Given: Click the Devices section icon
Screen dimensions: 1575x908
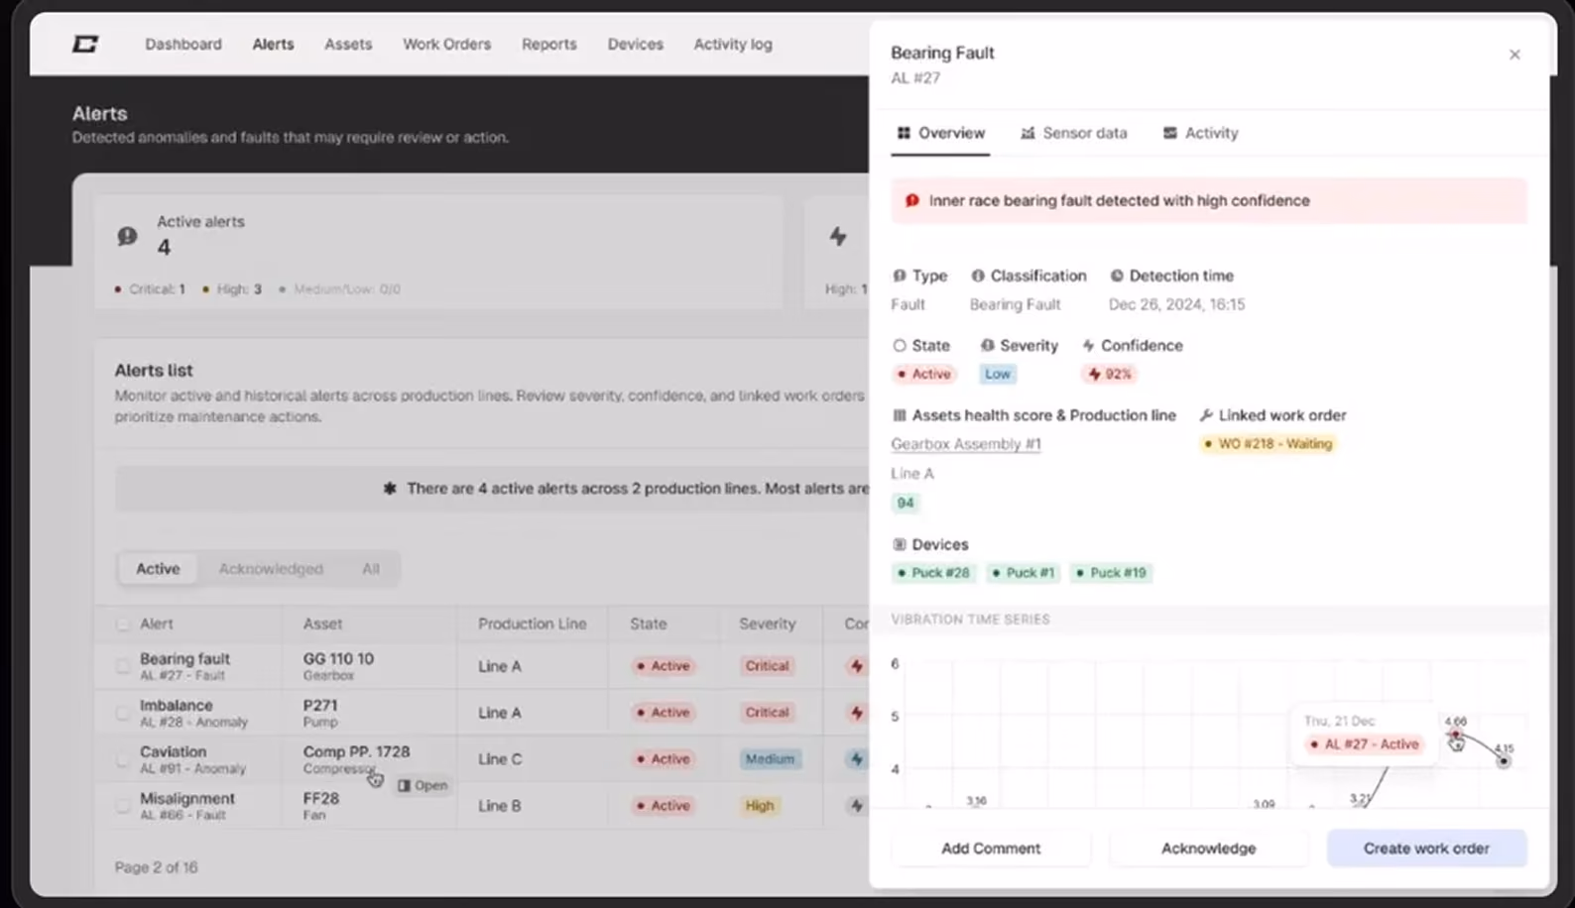Looking at the screenshot, I should click(900, 544).
